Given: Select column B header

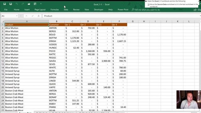Looking at the screenshot, I should tap(57, 21).
